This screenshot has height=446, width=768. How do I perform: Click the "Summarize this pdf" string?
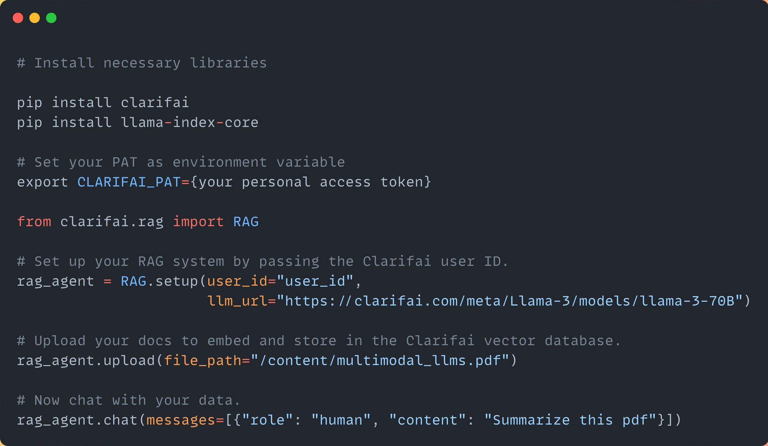click(570, 420)
